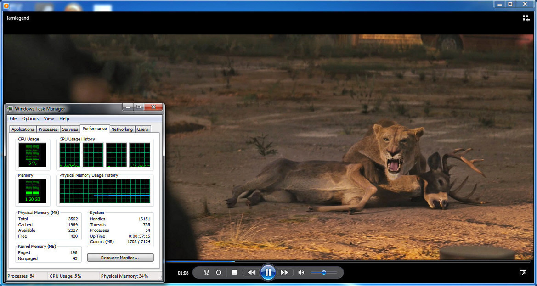This screenshot has height=286, width=537.
Task: Switch to Library view icon
Action: coord(526,18)
